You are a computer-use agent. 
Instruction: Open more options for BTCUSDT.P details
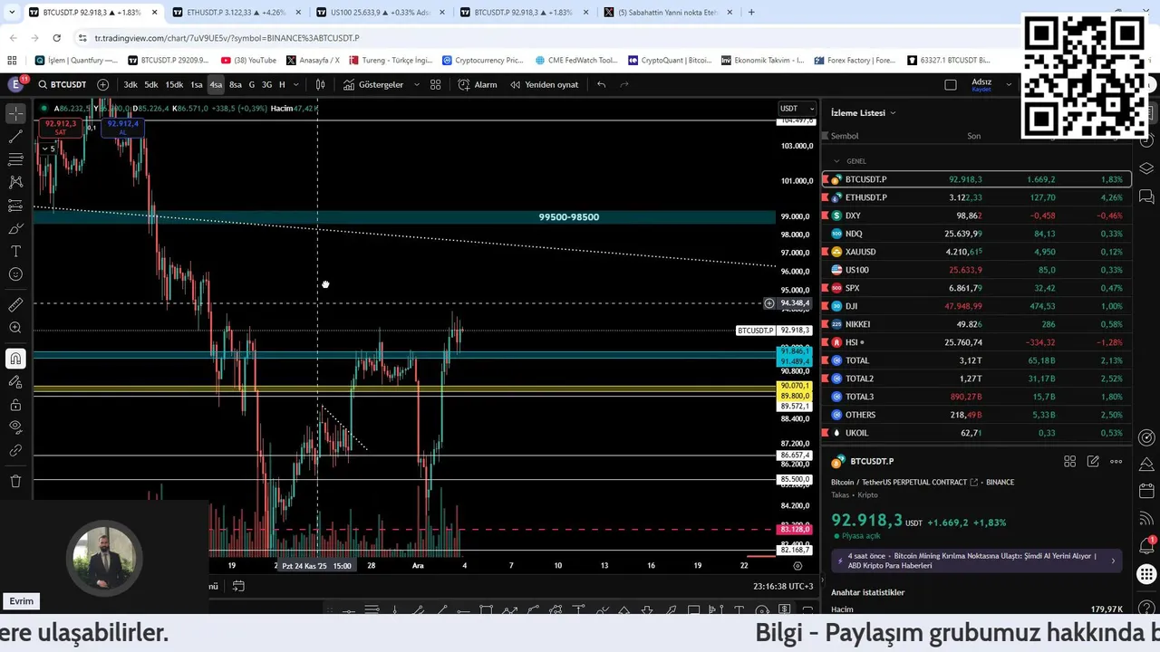(1116, 461)
